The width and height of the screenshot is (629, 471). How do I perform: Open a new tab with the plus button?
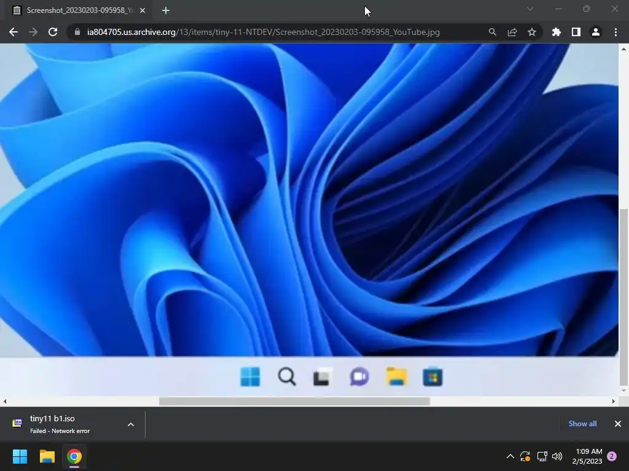[166, 10]
